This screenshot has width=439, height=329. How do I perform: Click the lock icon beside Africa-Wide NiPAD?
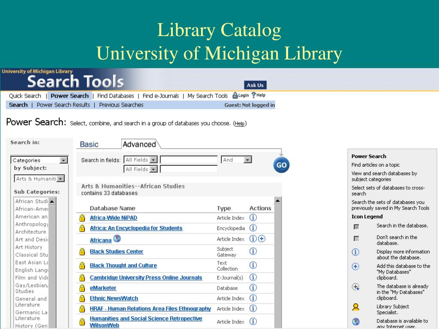tap(82, 218)
